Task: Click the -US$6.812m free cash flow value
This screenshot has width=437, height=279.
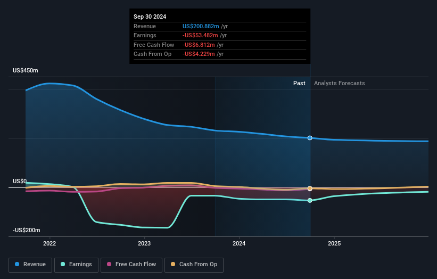Action: coord(199,45)
